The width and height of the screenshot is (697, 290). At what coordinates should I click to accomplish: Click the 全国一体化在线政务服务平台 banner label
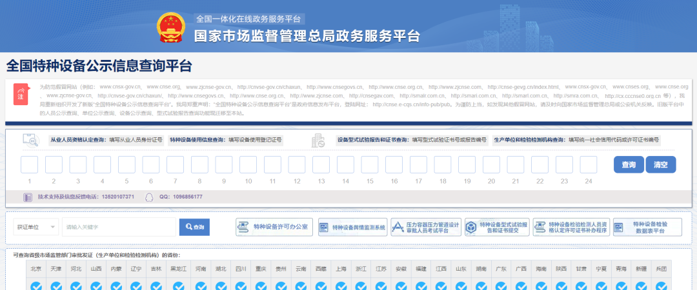(x=248, y=19)
